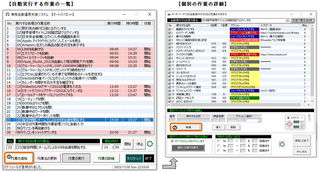Click the 作業名の更新 button
321x172 pixels.
(x=47, y=158)
